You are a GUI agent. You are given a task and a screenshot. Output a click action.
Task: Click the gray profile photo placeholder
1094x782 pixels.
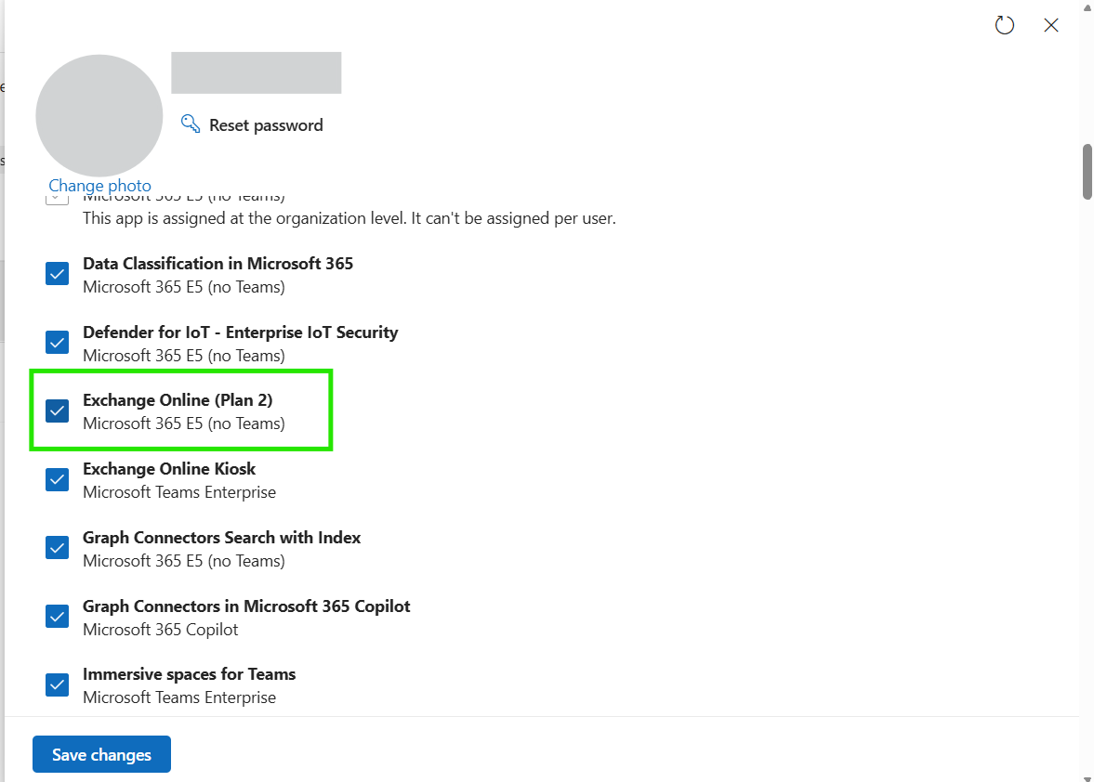(x=99, y=116)
